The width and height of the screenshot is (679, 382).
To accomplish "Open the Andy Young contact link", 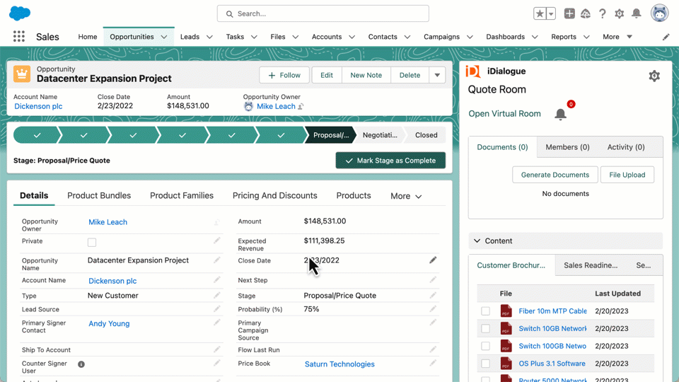I will [x=109, y=323].
